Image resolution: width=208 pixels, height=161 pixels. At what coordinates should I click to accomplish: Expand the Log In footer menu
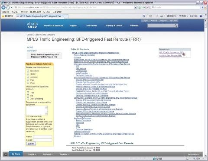click(32, 155)
